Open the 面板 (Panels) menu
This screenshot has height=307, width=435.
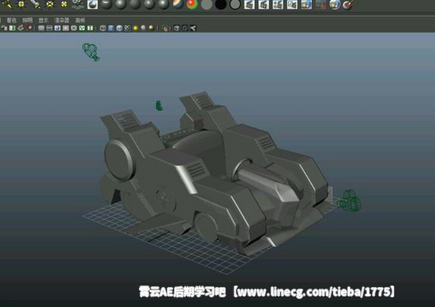pyautogui.click(x=81, y=20)
